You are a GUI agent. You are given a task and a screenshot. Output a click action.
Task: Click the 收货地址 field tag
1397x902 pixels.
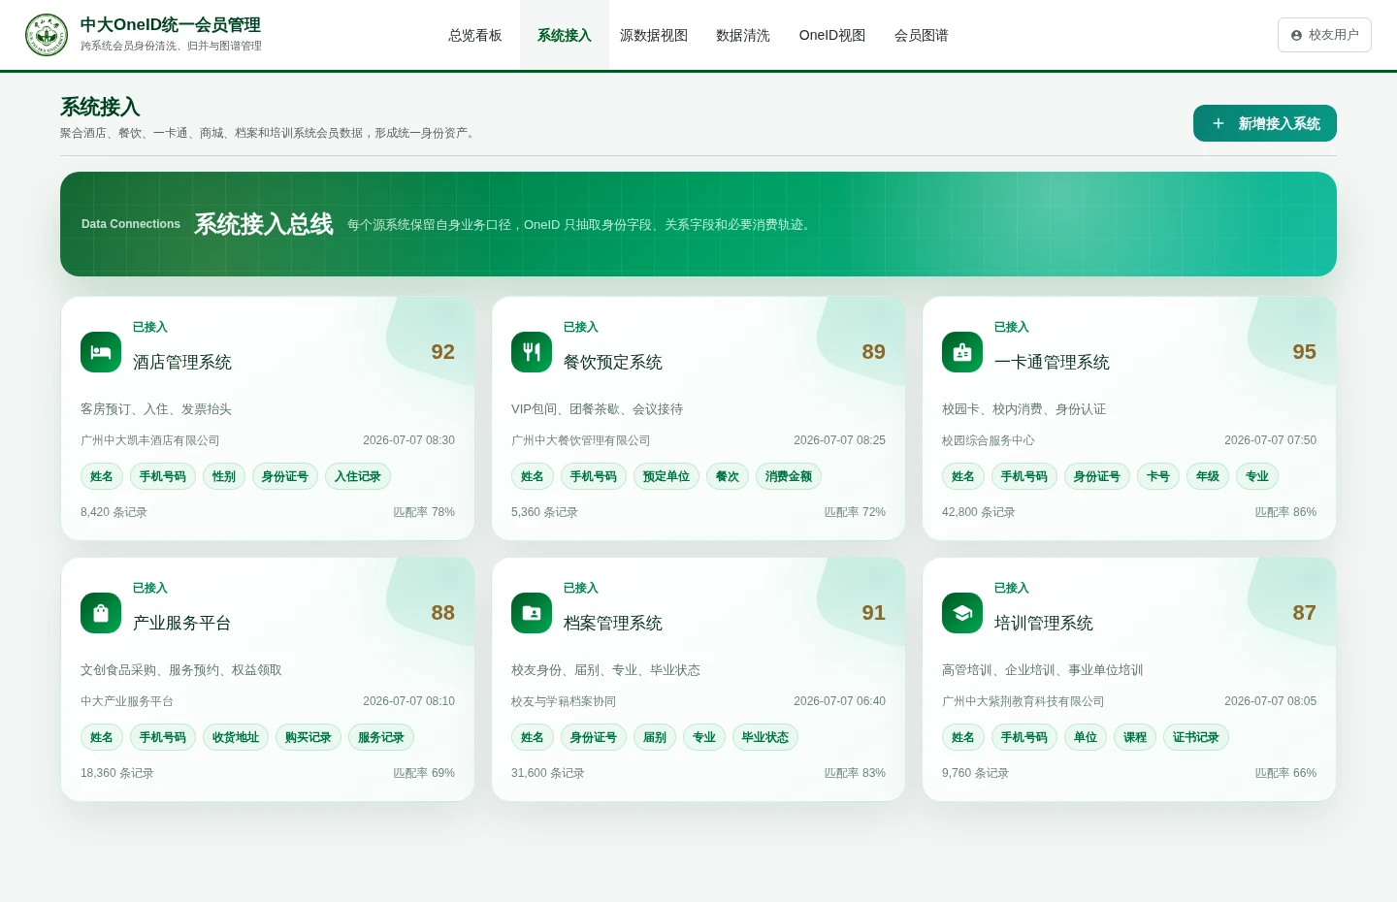[236, 737]
